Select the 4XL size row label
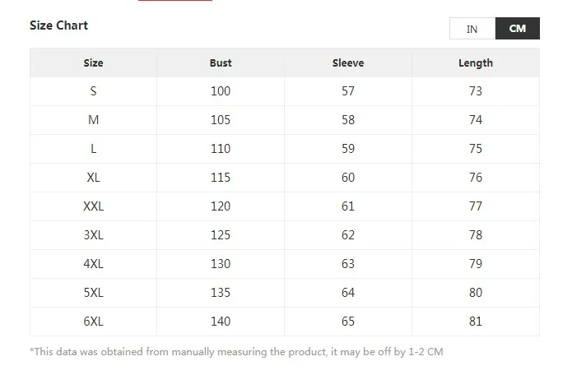This screenshot has height=375, width=572. pos(94,264)
